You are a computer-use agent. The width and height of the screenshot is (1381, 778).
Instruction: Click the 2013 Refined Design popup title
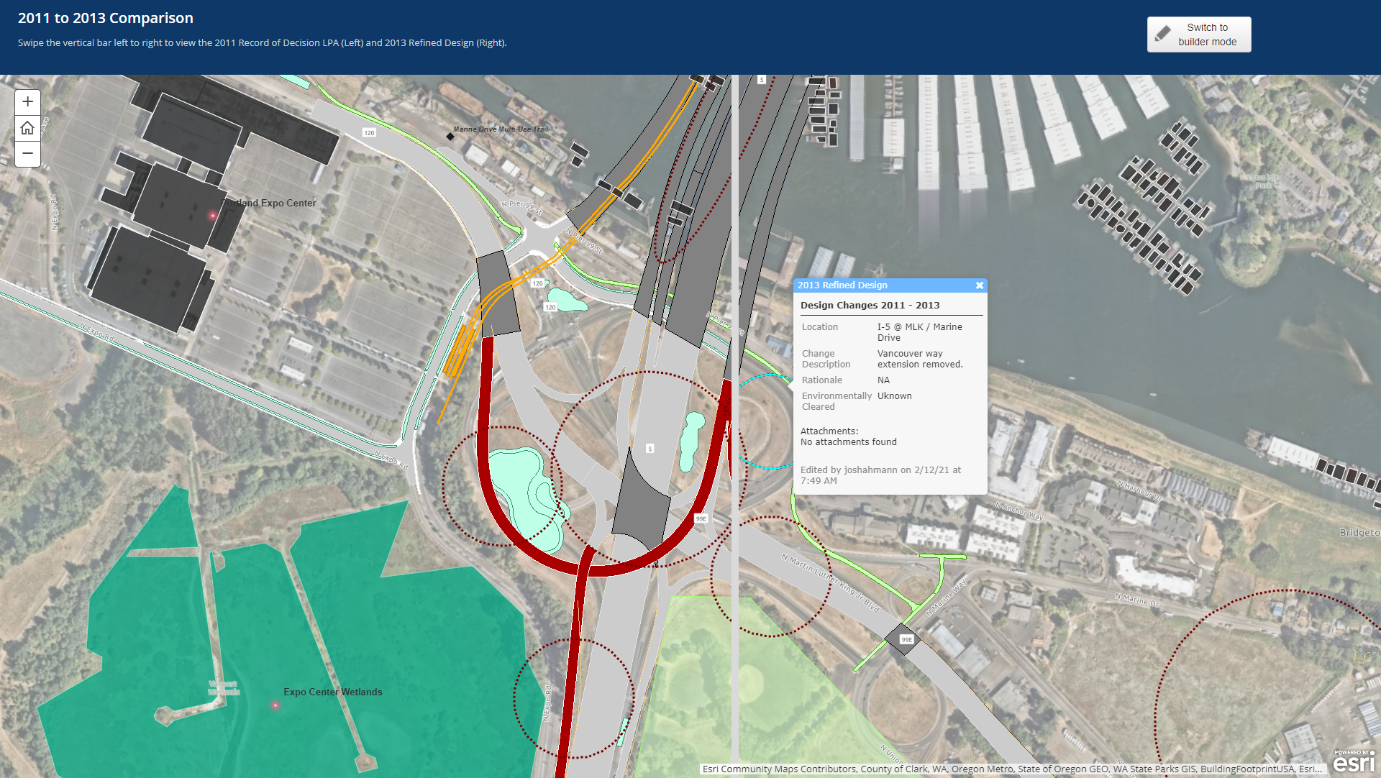(842, 285)
